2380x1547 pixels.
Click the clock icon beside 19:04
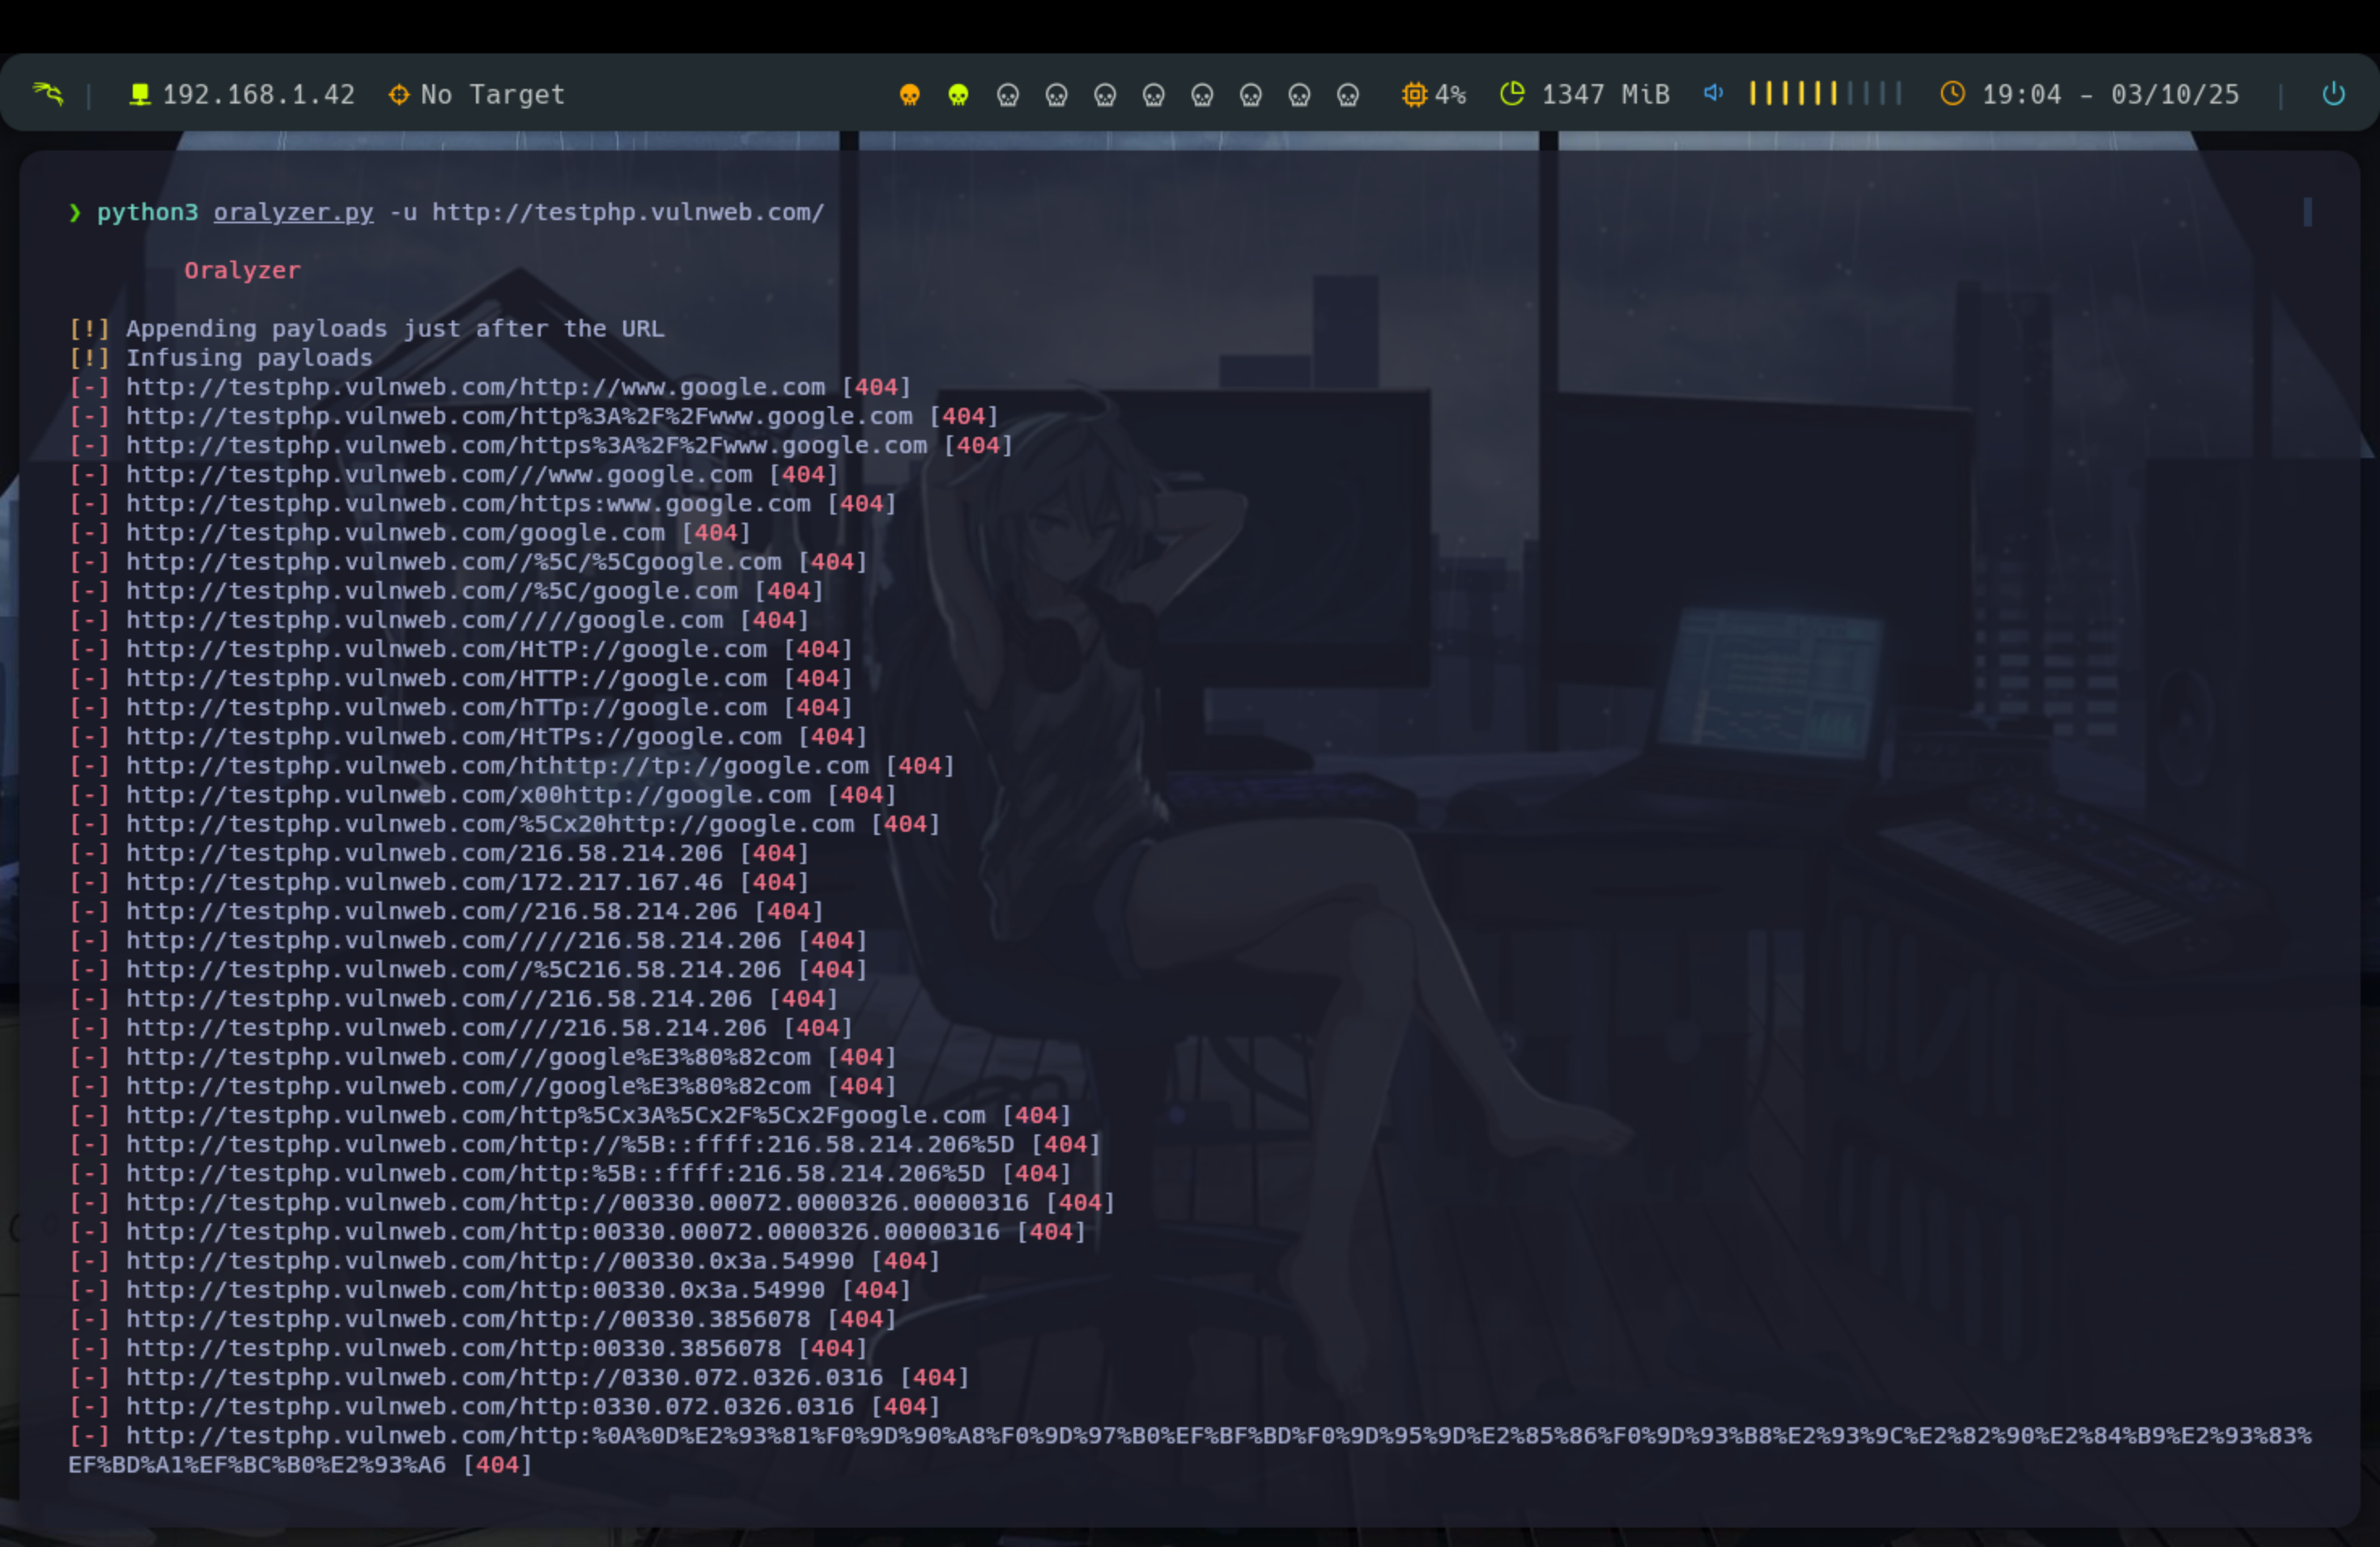click(1952, 94)
